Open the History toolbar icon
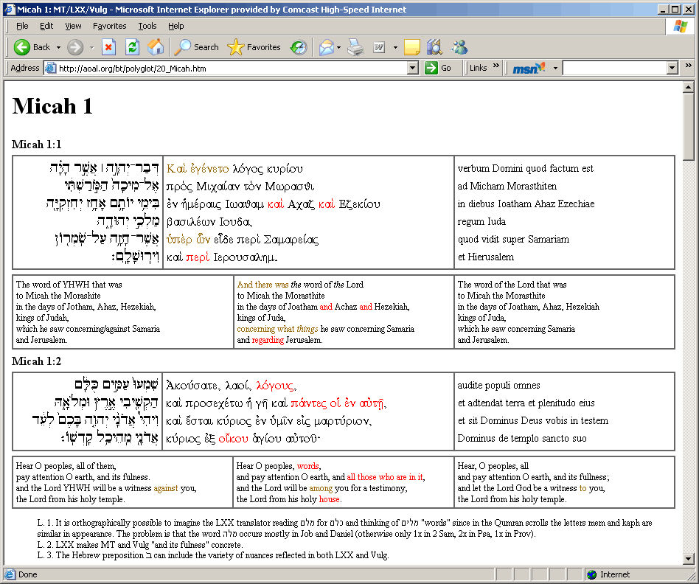 click(x=299, y=47)
